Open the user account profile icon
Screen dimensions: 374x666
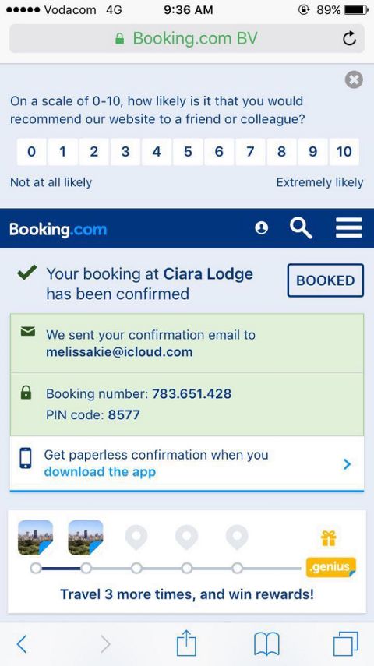tap(261, 228)
